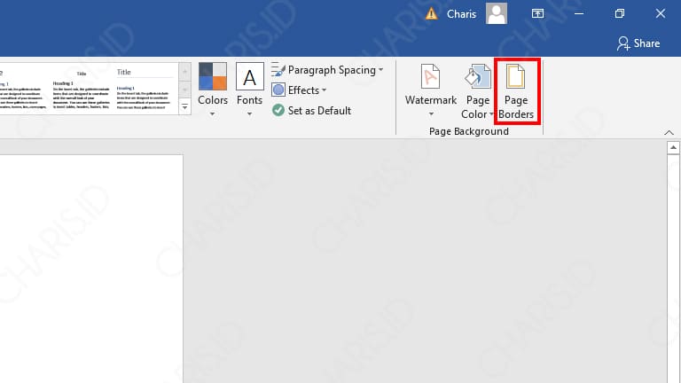Open the Colors theme palette
681x383 pixels.
tap(213, 90)
